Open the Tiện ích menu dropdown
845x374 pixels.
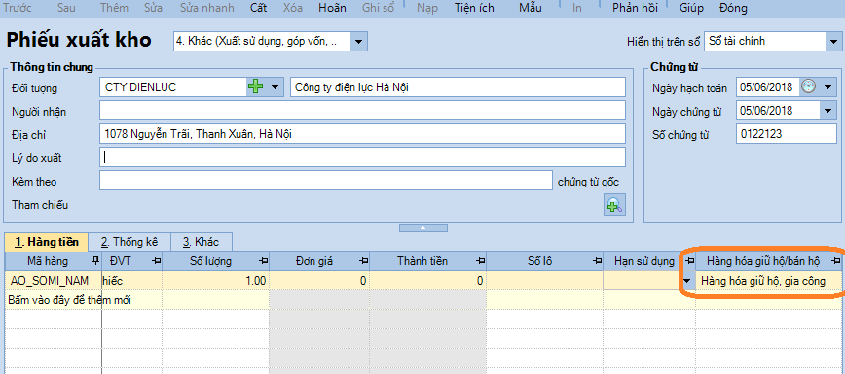[x=474, y=8]
